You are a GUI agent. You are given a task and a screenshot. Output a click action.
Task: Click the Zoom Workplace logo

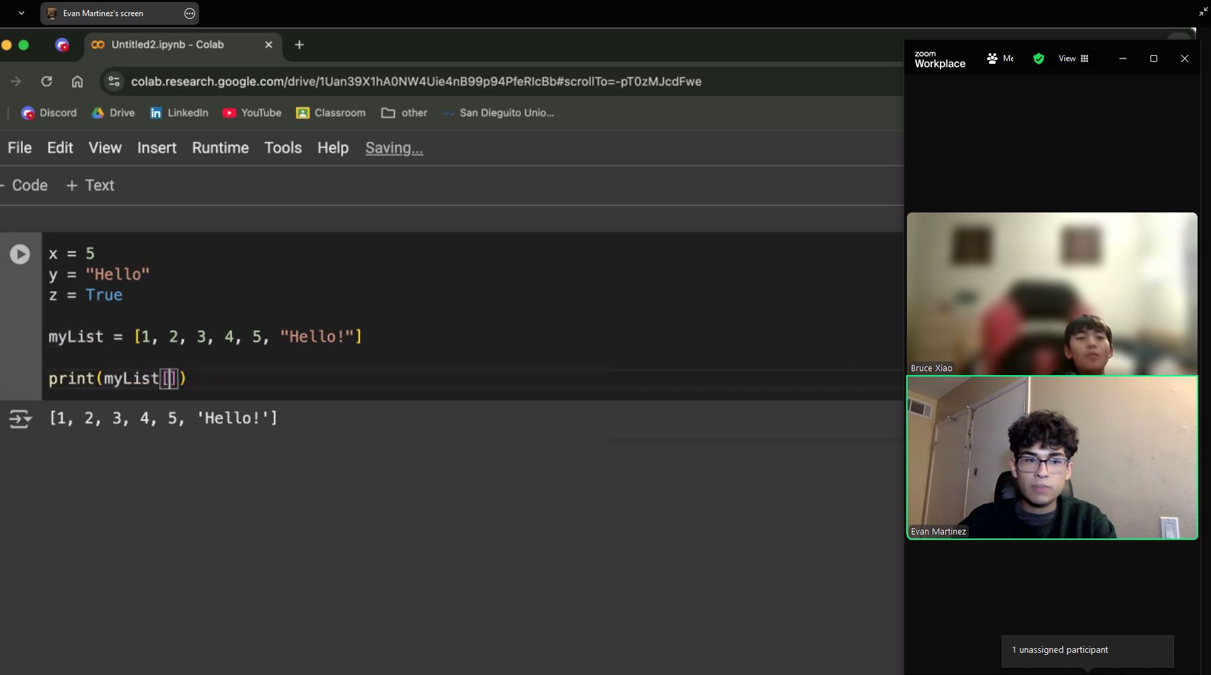(940, 59)
